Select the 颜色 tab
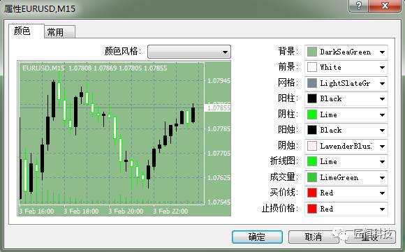The image size is (405, 252). 26,31
